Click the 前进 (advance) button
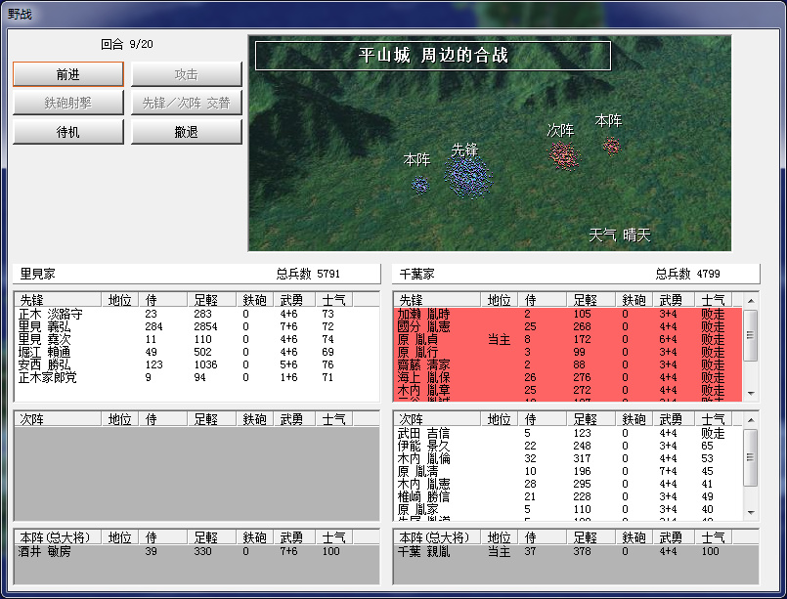The image size is (787, 599). point(68,74)
